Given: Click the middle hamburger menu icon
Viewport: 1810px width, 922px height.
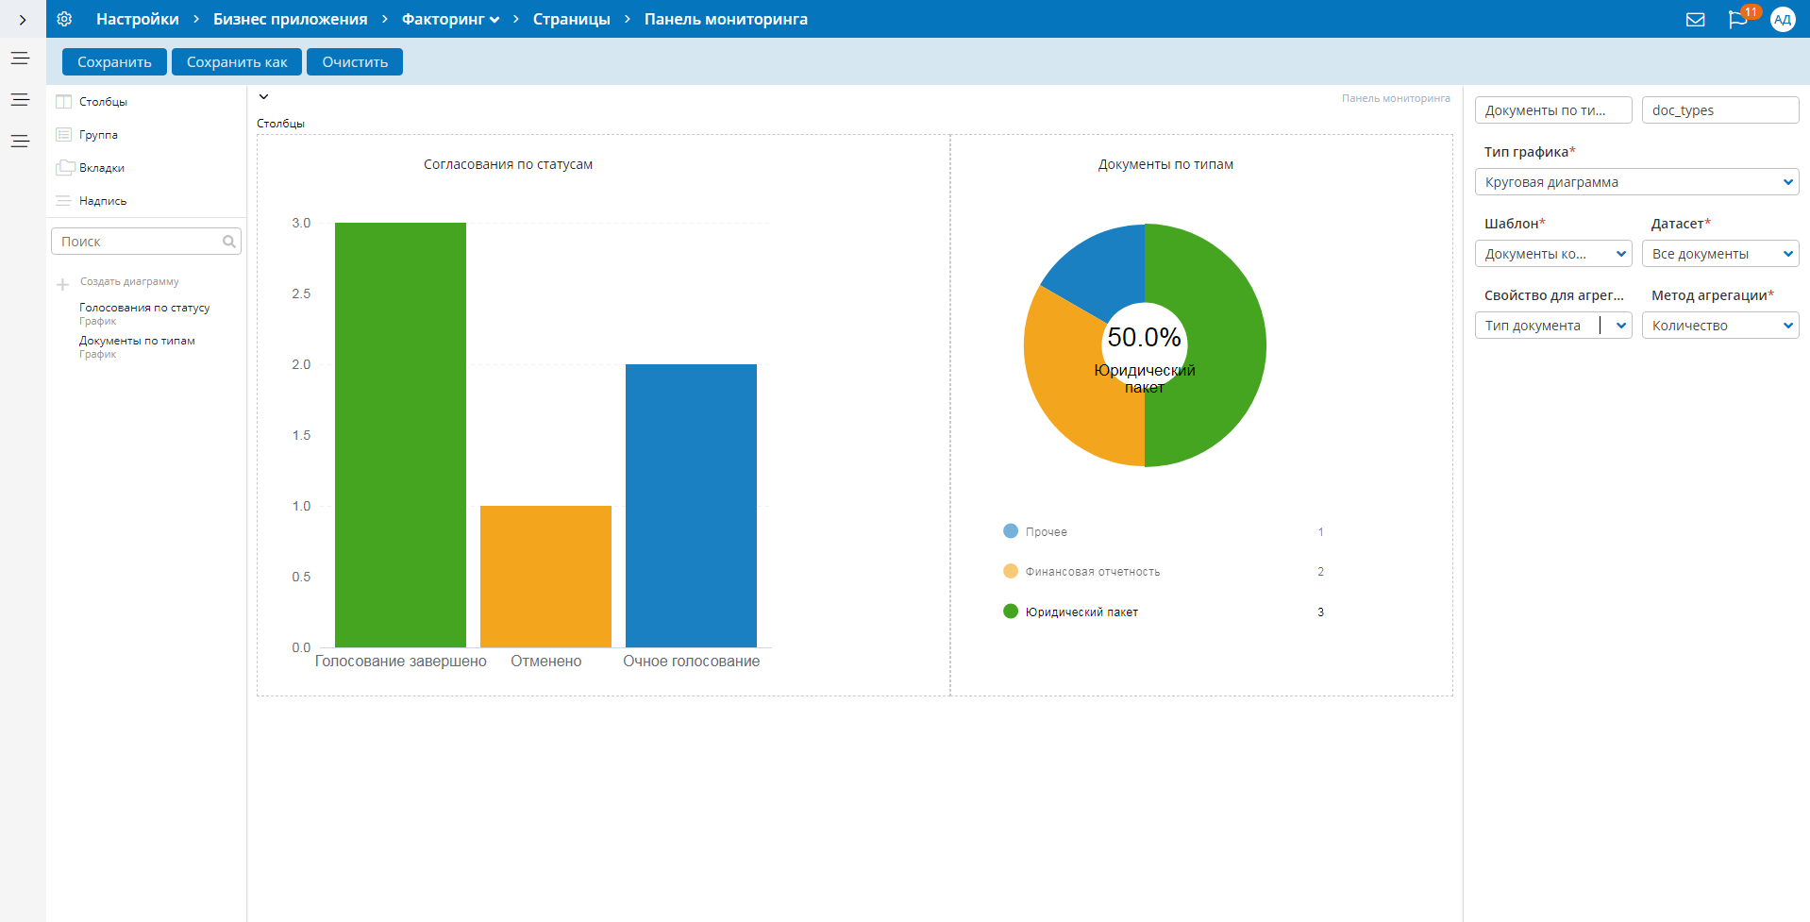Looking at the screenshot, I should tap(20, 100).
